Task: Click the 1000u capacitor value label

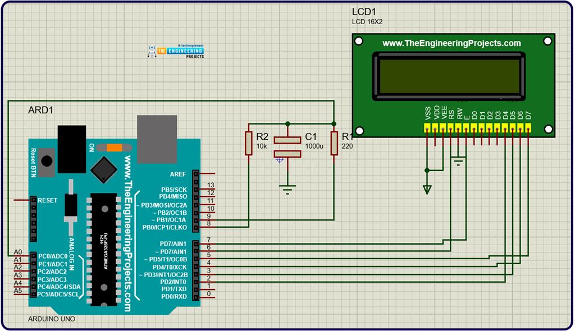Action: [x=313, y=146]
